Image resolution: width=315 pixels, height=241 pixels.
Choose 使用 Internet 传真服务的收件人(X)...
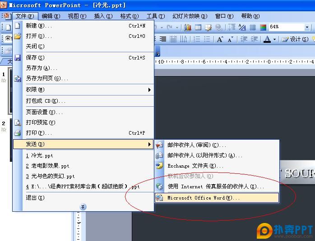pos(217,186)
